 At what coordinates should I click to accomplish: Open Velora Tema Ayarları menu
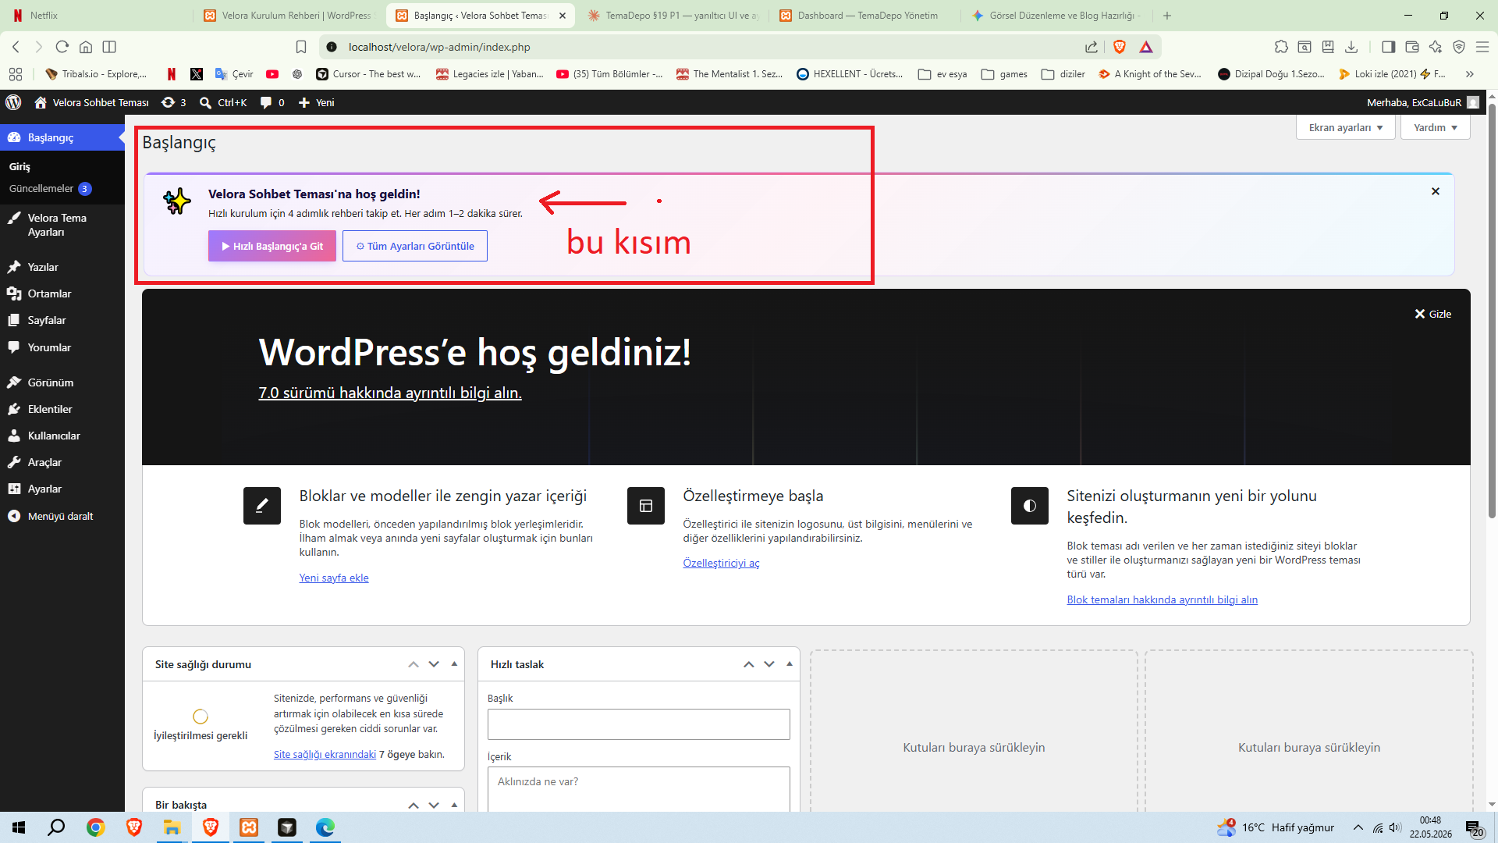62,225
